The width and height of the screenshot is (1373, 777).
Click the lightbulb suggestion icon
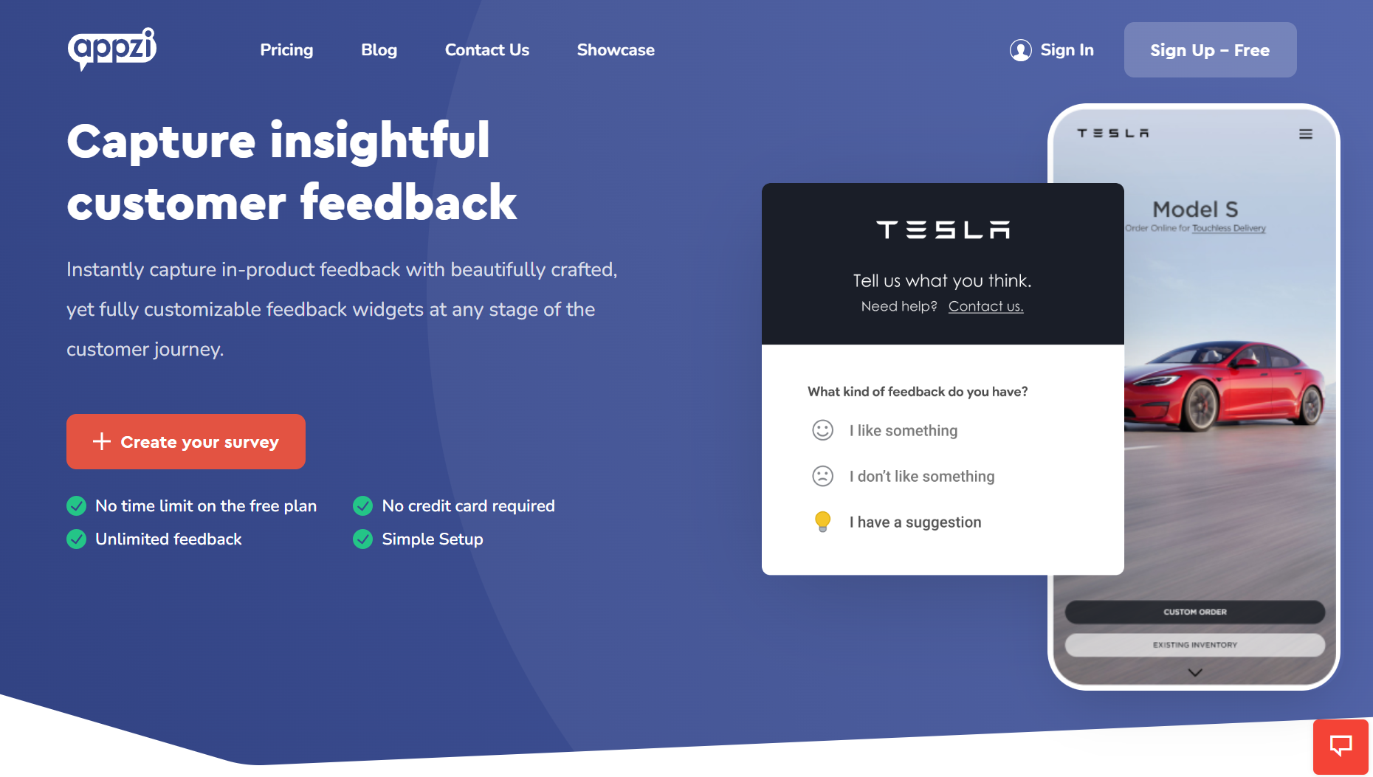tap(822, 522)
